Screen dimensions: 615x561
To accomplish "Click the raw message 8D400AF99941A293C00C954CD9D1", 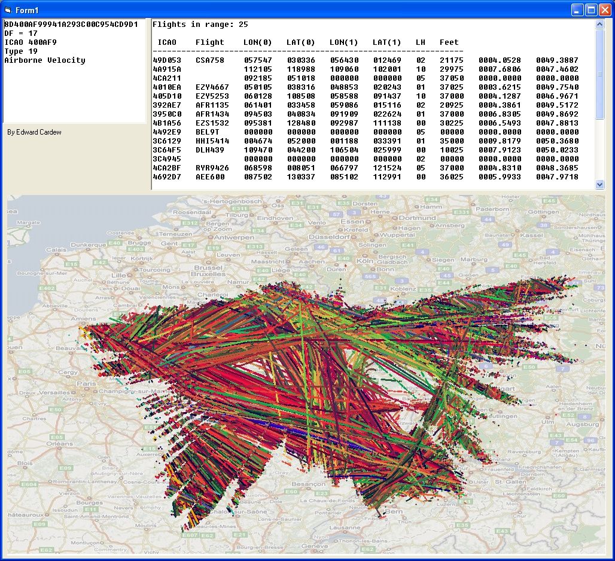I will pyautogui.click(x=71, y=25).
